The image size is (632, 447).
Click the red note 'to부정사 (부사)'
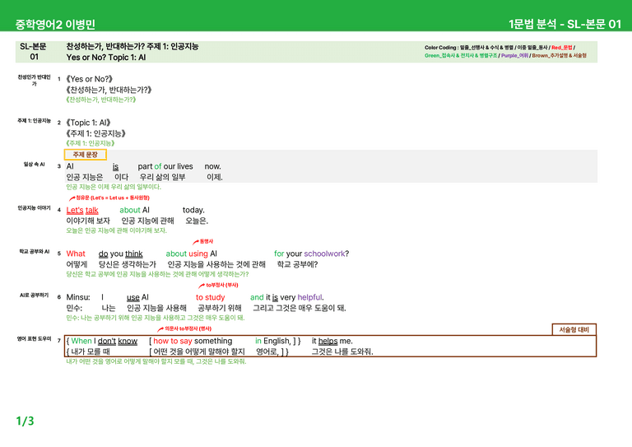[221, 286]
